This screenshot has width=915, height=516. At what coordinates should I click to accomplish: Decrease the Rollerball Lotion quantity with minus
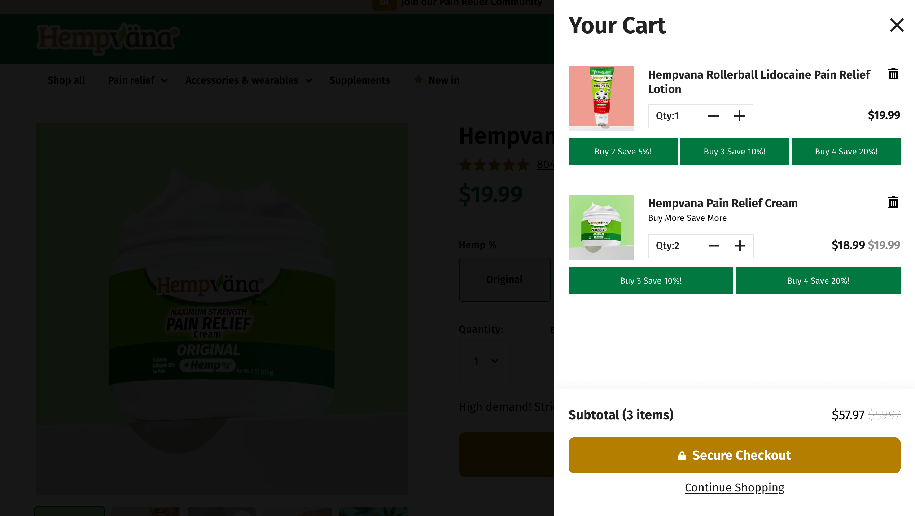pyautogui.click(x=713, y=116)
